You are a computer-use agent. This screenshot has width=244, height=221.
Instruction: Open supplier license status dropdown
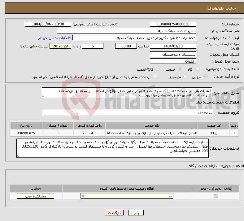(x=127, y=196)
